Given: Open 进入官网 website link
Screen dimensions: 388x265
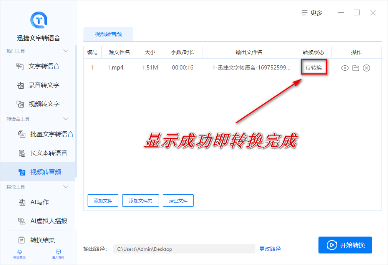Looking at the screenshot, I should point(58,254).
